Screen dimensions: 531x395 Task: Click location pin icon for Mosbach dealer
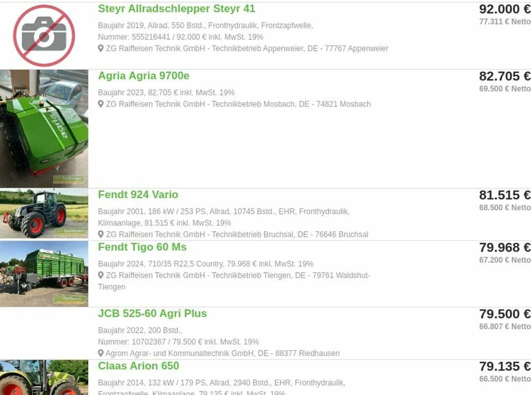(x=101, y=104)
